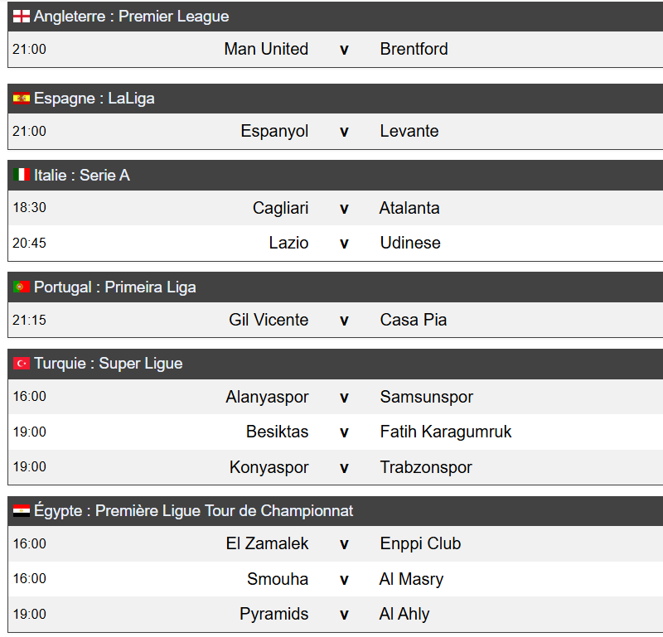Click the Turkey flag icon
663x637 pixels.
pyautogui.click(x=22, y=364)
